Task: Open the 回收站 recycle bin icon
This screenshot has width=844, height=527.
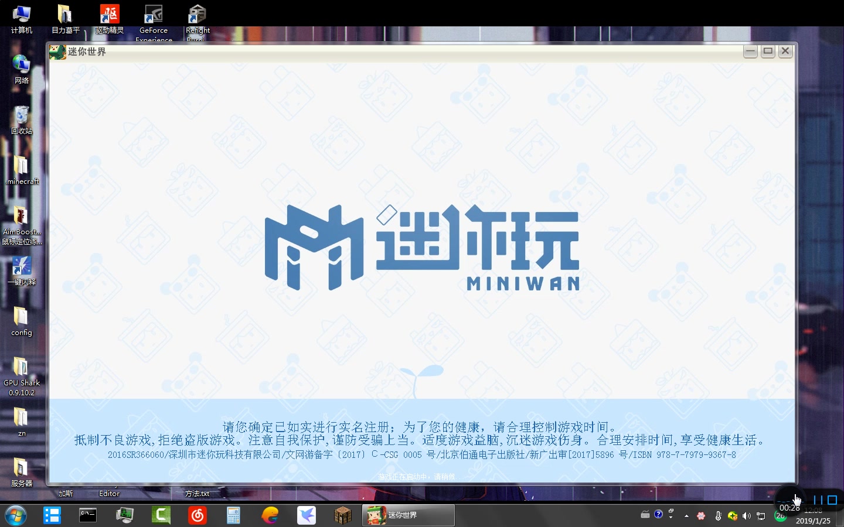Action: click(x=22, y=119)
